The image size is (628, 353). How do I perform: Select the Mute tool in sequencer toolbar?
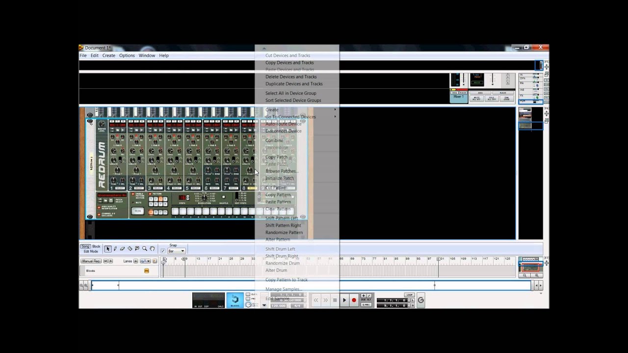pos(137,249)
